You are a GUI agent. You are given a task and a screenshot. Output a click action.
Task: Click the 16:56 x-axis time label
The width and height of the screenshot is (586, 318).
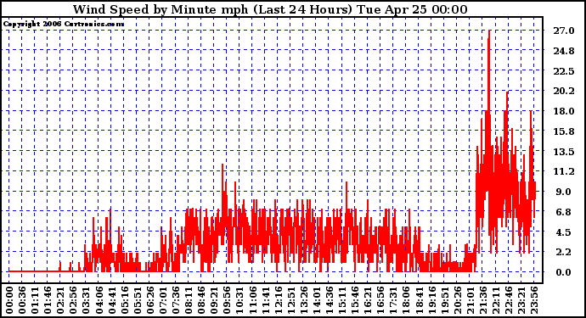[380, 300]
